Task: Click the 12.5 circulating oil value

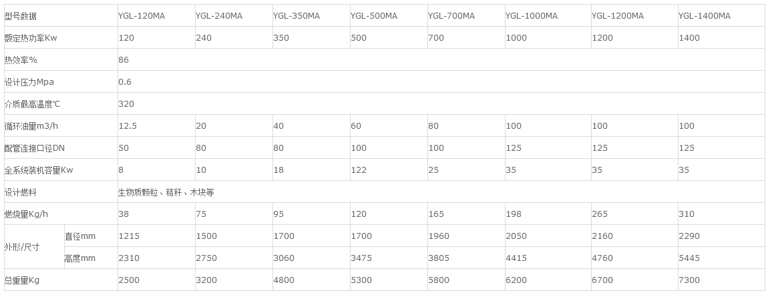Action: pos(128,126)
